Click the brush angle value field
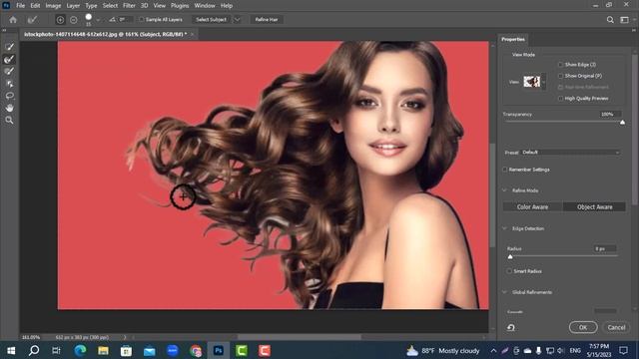Viewport: 639px width, 359px height. point(126,20)
